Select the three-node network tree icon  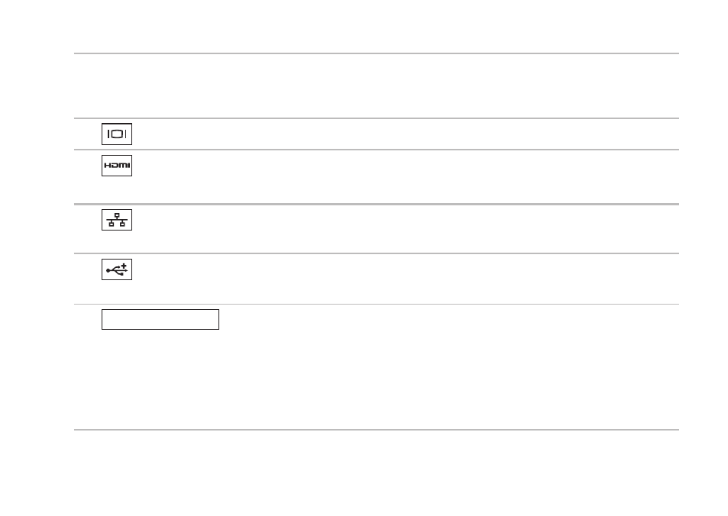click(117, 220)
